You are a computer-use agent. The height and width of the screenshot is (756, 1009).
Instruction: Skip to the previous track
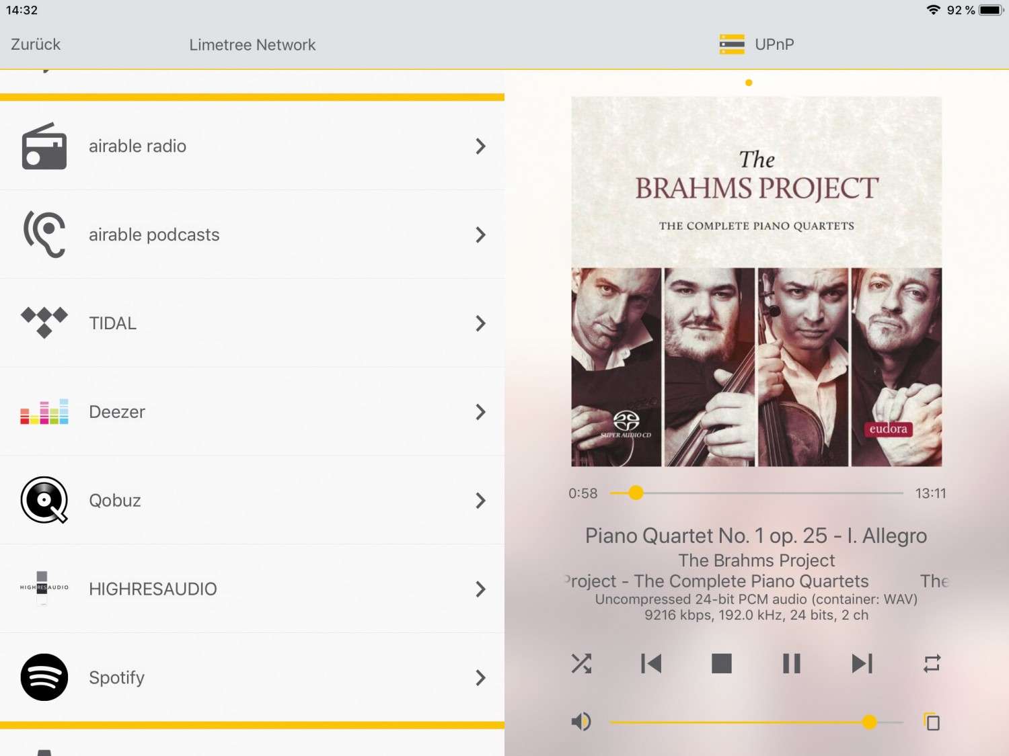tap(651, 663)
